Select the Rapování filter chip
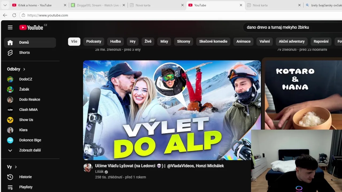This screenshot has height=192, width=342. point(321,41)
